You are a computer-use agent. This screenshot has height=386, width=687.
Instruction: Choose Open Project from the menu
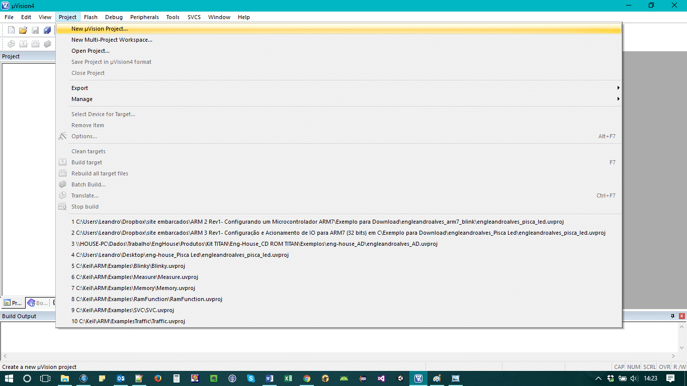(91, 51)
